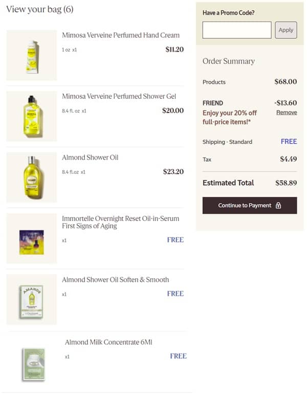View the Immortelle Overnight Reset sample image

(32, 238)
